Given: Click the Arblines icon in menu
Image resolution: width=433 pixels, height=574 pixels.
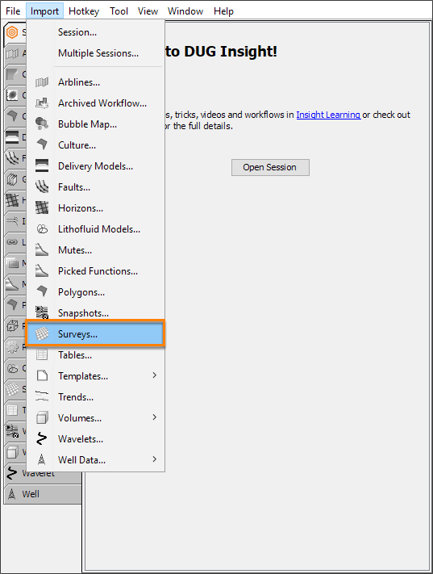Looking at the screenshot, I should tap(42, 82).
